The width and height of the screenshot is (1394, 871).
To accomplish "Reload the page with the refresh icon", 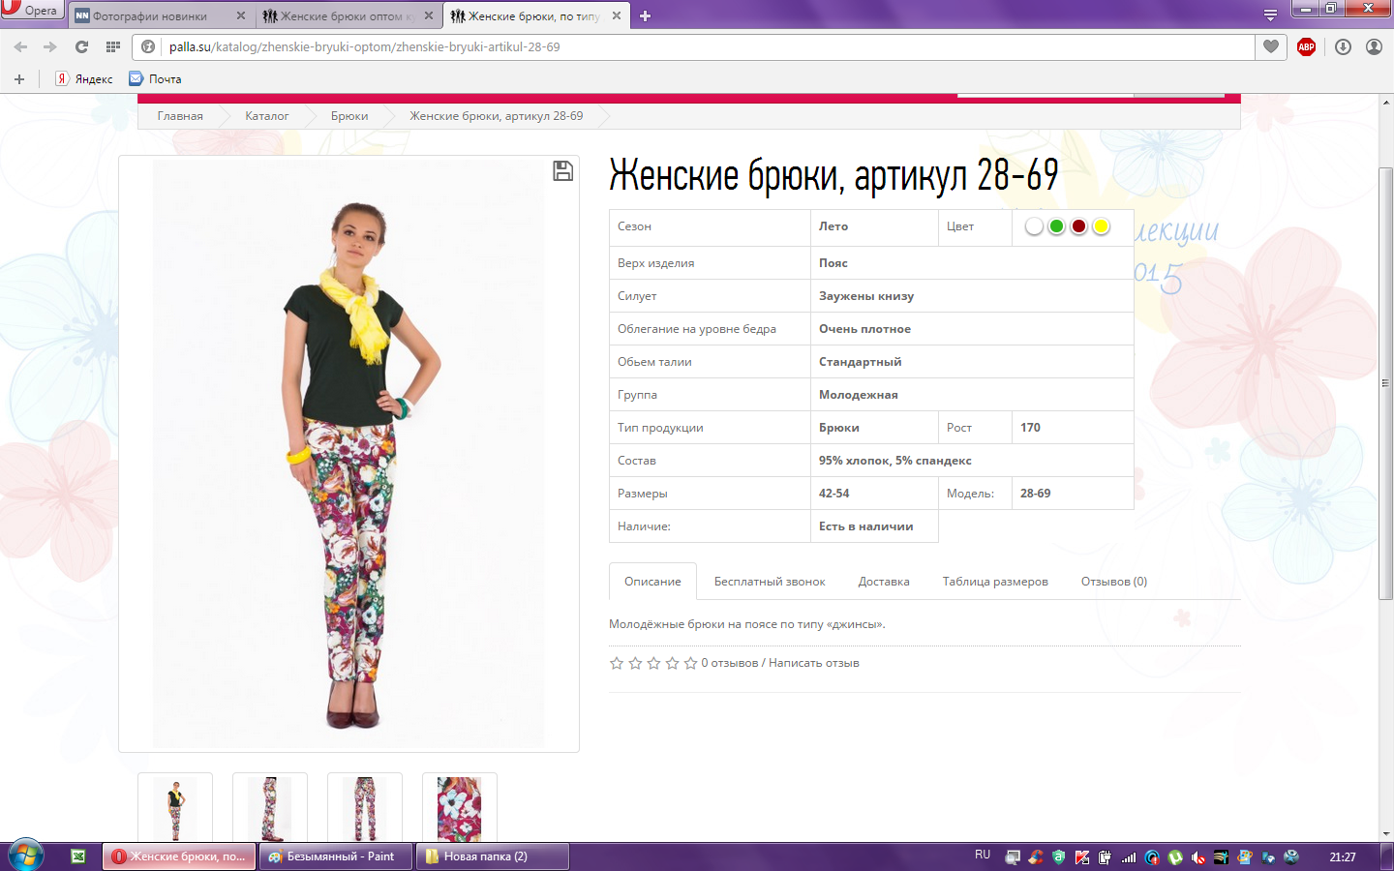I will [81, 46].
